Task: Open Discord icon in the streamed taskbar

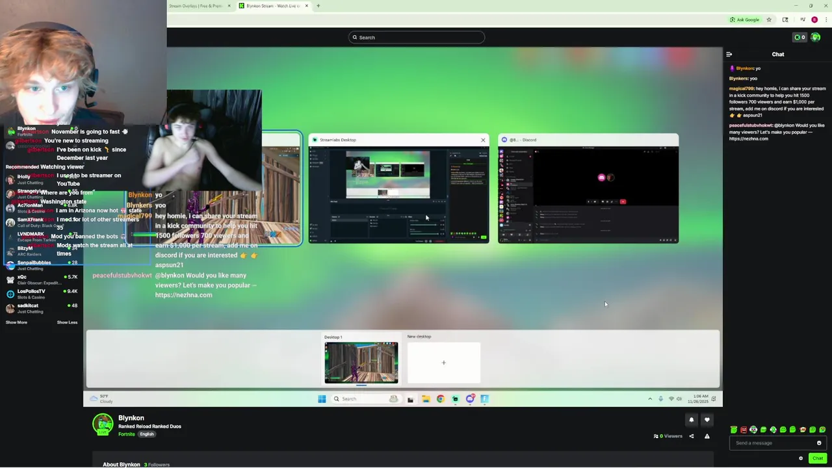Action: click(x=470, y=399)
